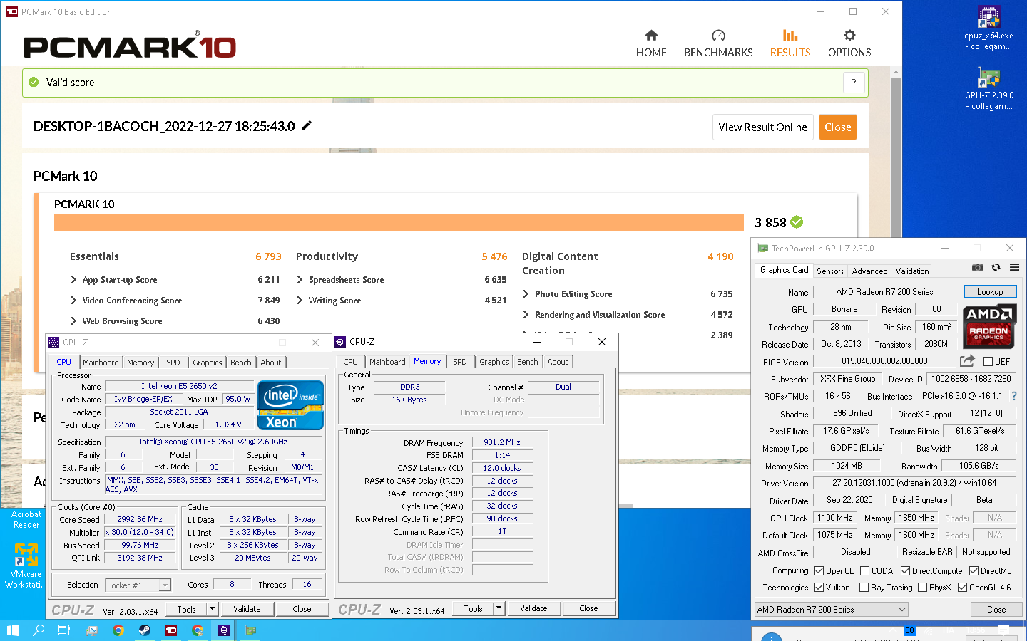The image size is (1027, 641).
Task: Click the Bus Interface question mark in GPU-Z
Action: 1014,396
